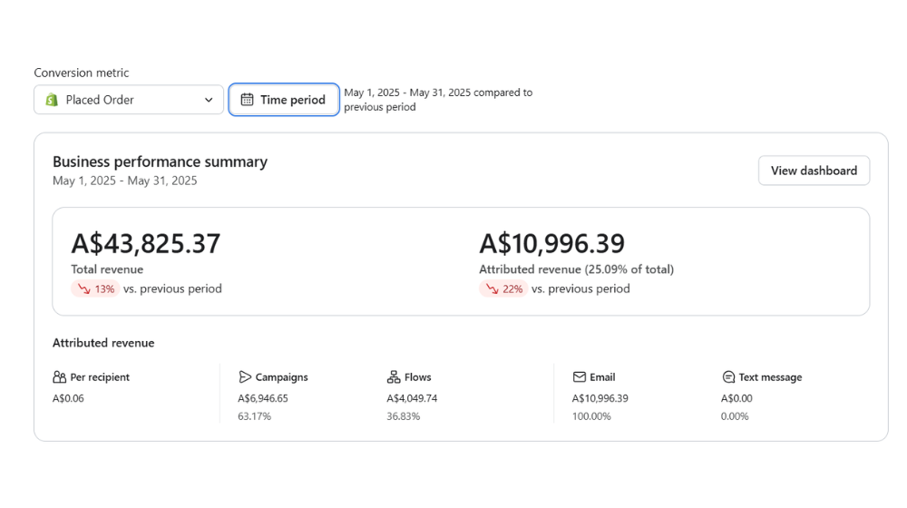Click the Attributed revenue (25.09% of total) label
Image resolution: width=907 pixels, height=508 pixels.
point(576,269)
